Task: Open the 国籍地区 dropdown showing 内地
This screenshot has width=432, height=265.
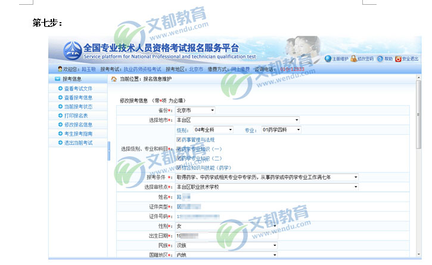Action: coord(226,255)
